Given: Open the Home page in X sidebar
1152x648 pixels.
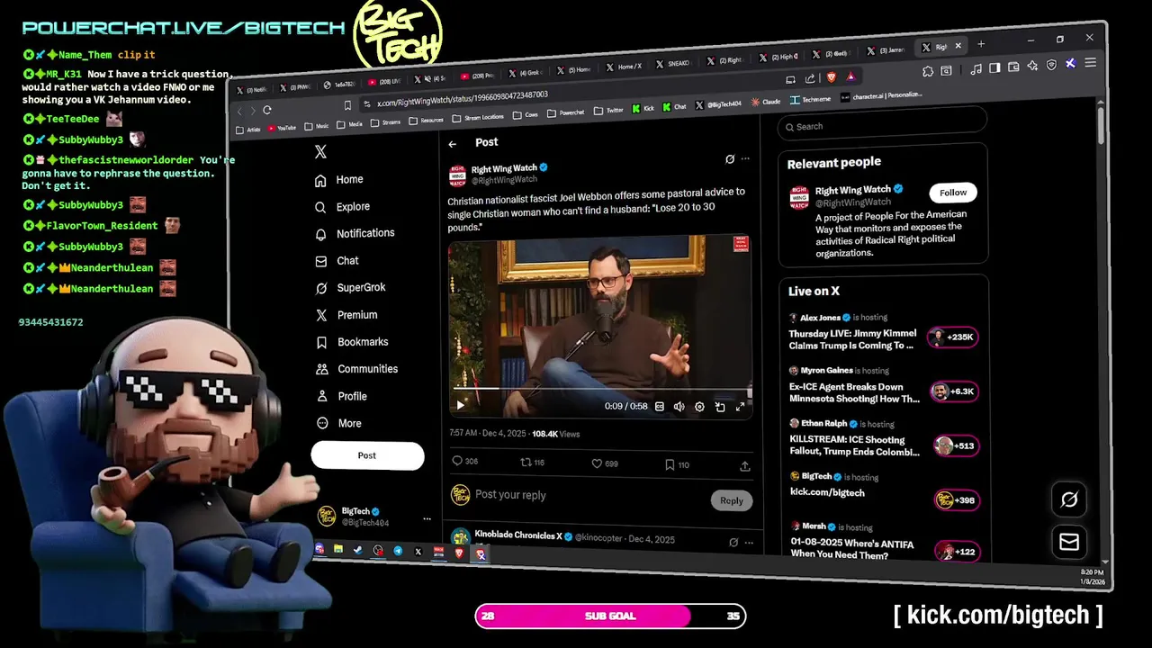Looking at the screenshot, I should pyautogui.click(x=339, y=180).
